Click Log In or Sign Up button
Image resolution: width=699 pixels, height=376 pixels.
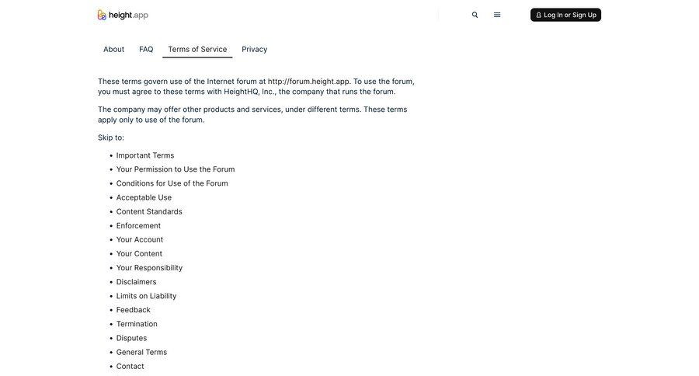point(565,15)
